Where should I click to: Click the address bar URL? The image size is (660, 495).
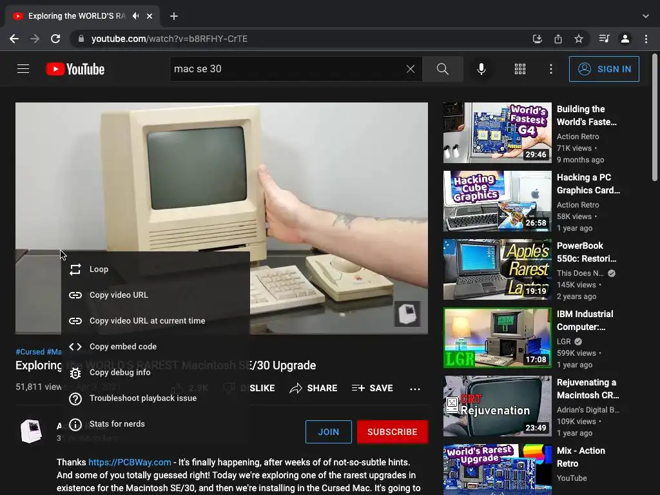170,39
